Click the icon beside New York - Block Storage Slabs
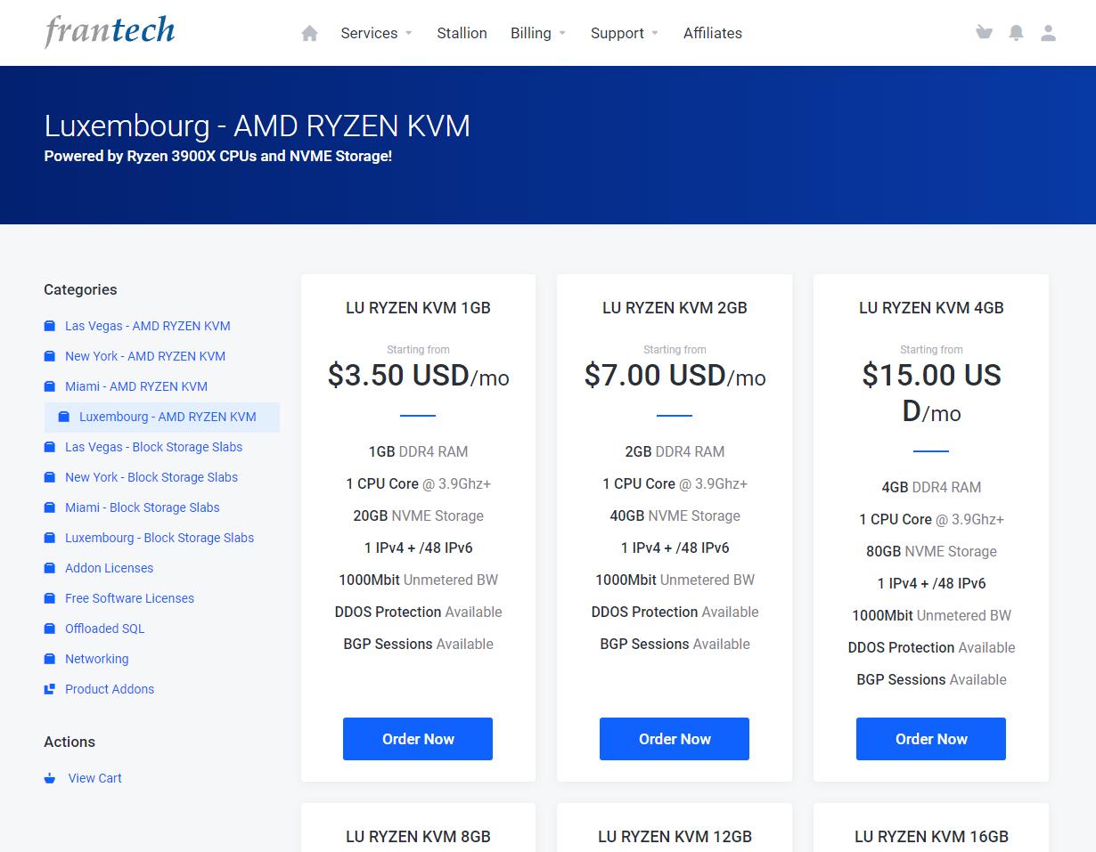The width and height of the screenshot is (1096, 852). (x=50, y=477)
